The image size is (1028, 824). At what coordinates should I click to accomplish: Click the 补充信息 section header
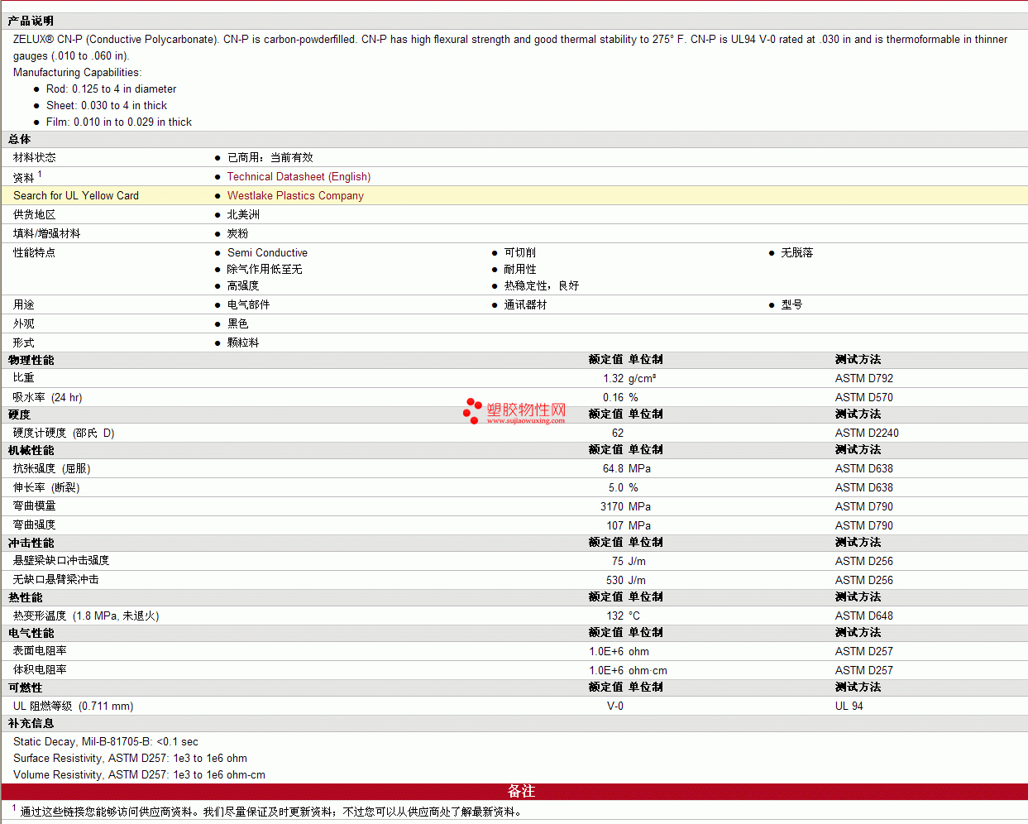(x=31, y=723)
